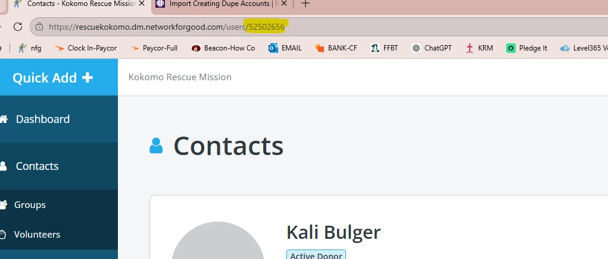Open the Pledge It bookmark
The width and height of the screenshot is (608, 259).
527,48
